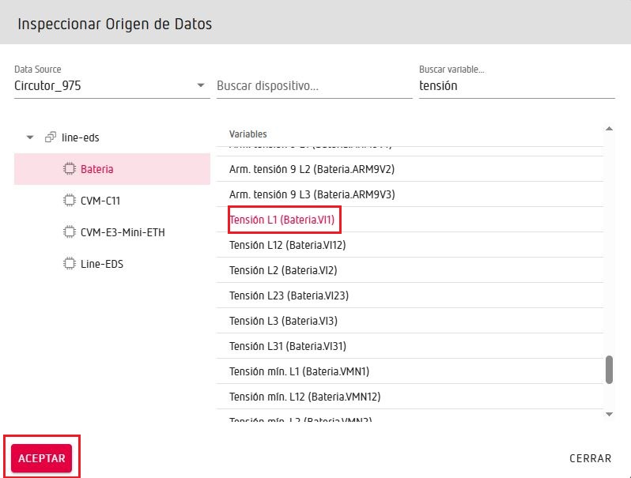Screen dimensions: 631x478
Task: Select line-eds root node label
Action: (80, 137)
